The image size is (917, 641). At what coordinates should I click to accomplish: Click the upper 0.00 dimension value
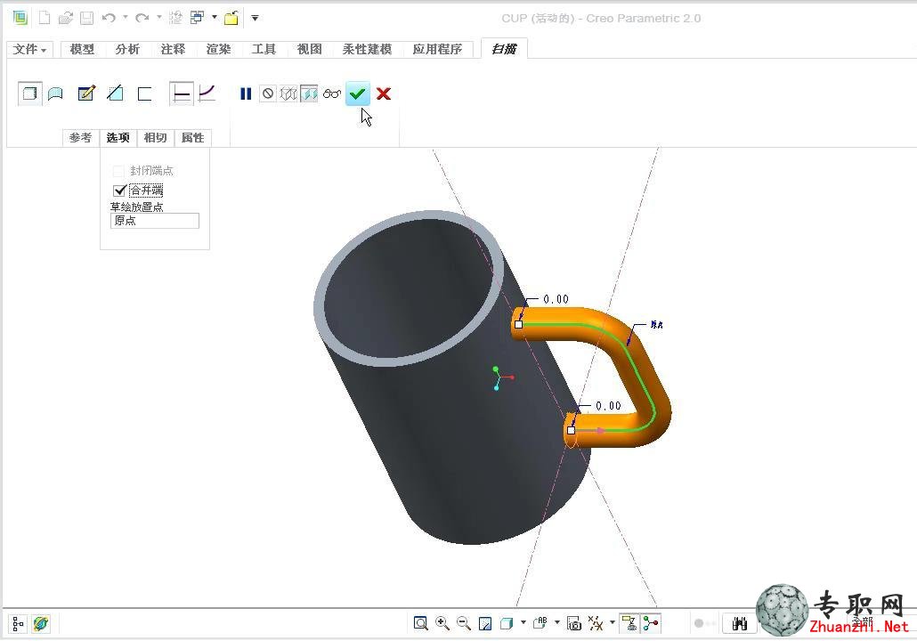tap(556, 299)
